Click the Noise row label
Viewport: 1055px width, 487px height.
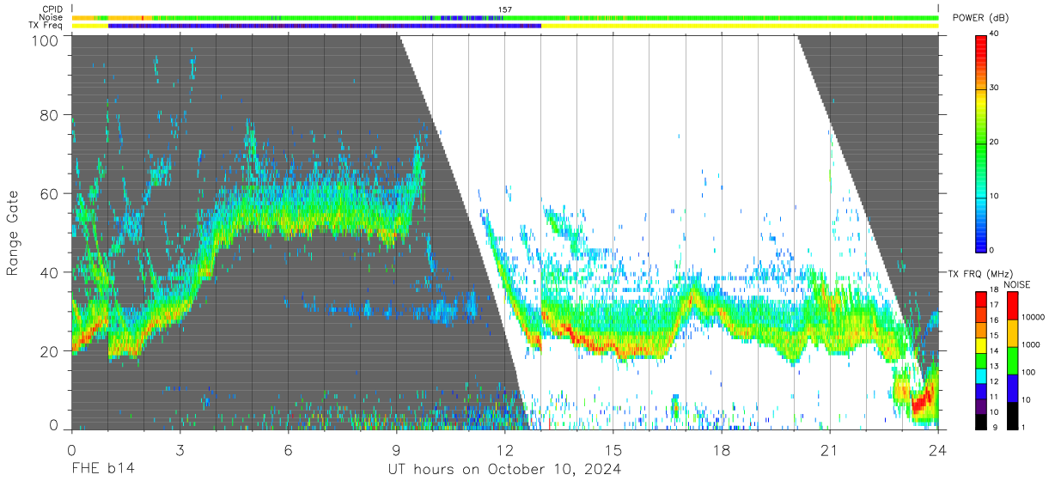coord(52,17)
